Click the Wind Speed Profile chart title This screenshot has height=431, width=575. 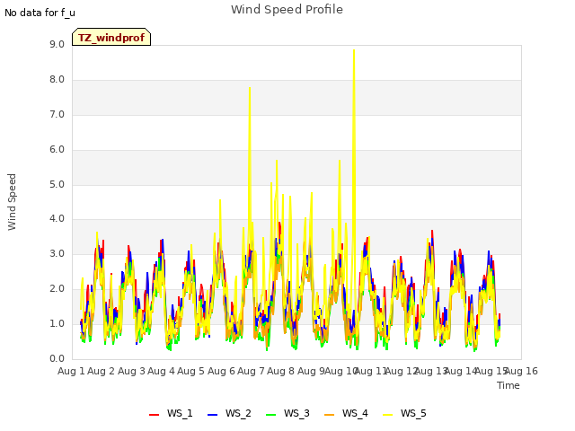point(287,9)
